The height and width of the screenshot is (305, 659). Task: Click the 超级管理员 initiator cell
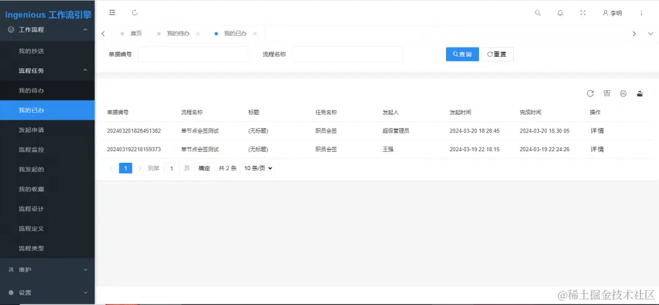click(x=396, y=131)
